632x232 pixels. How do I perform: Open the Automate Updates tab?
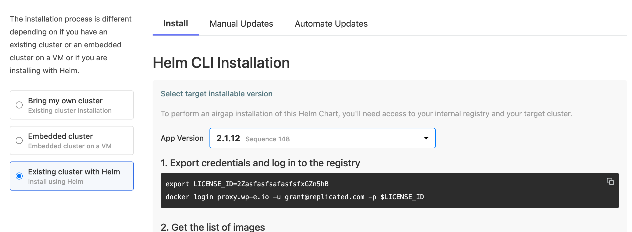(331, 24)
